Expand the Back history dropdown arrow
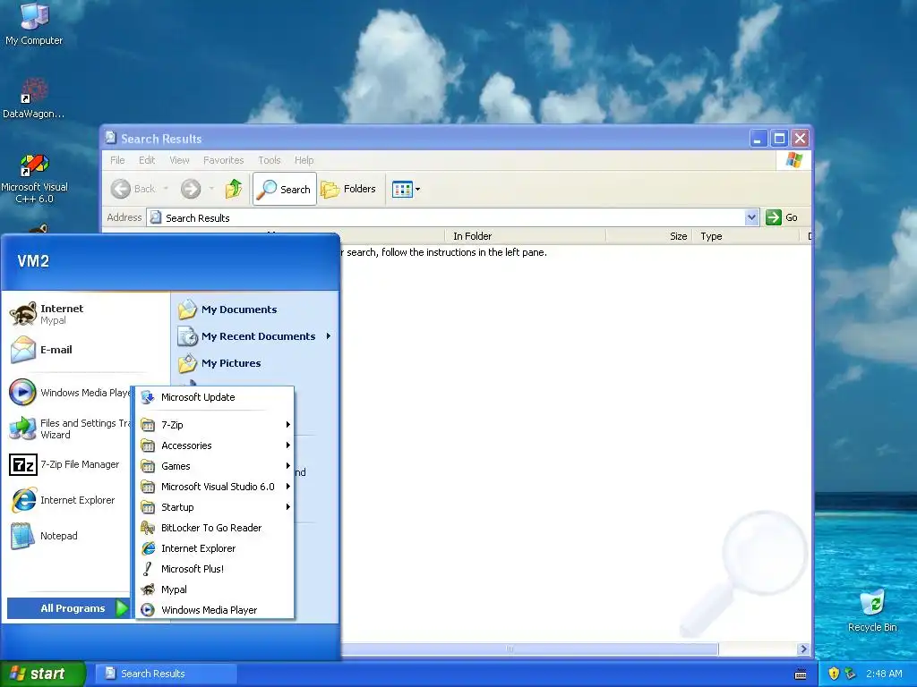The height and width of the screenshot is (687, 917). tap(166, 189)
